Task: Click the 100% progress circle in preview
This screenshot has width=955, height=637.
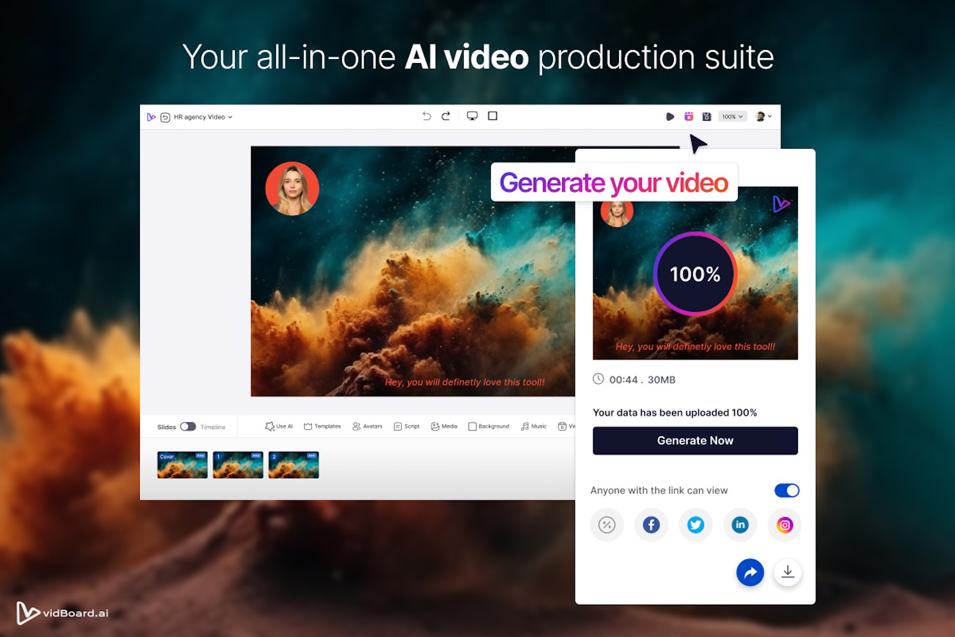Action: coord(695,274)
